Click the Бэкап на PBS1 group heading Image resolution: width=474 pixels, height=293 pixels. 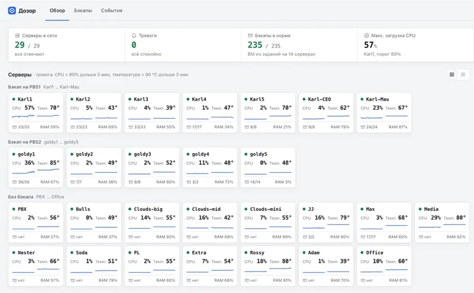24,87
